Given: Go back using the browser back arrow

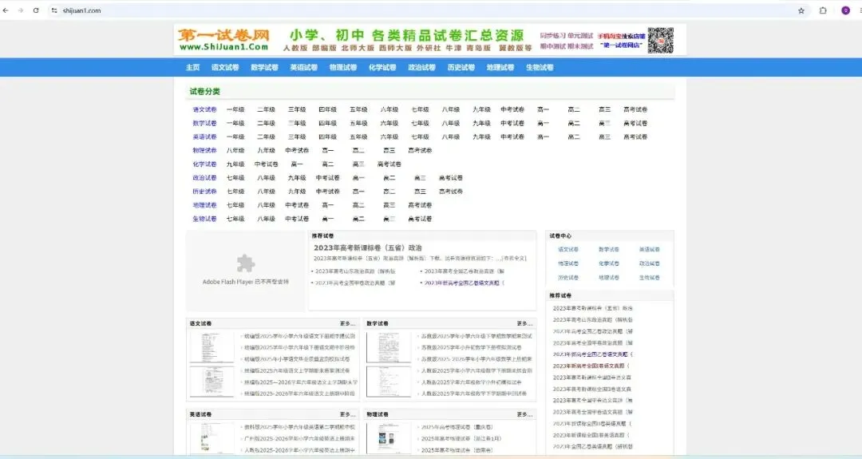Looking at the screenshot, I should [6, 10].
